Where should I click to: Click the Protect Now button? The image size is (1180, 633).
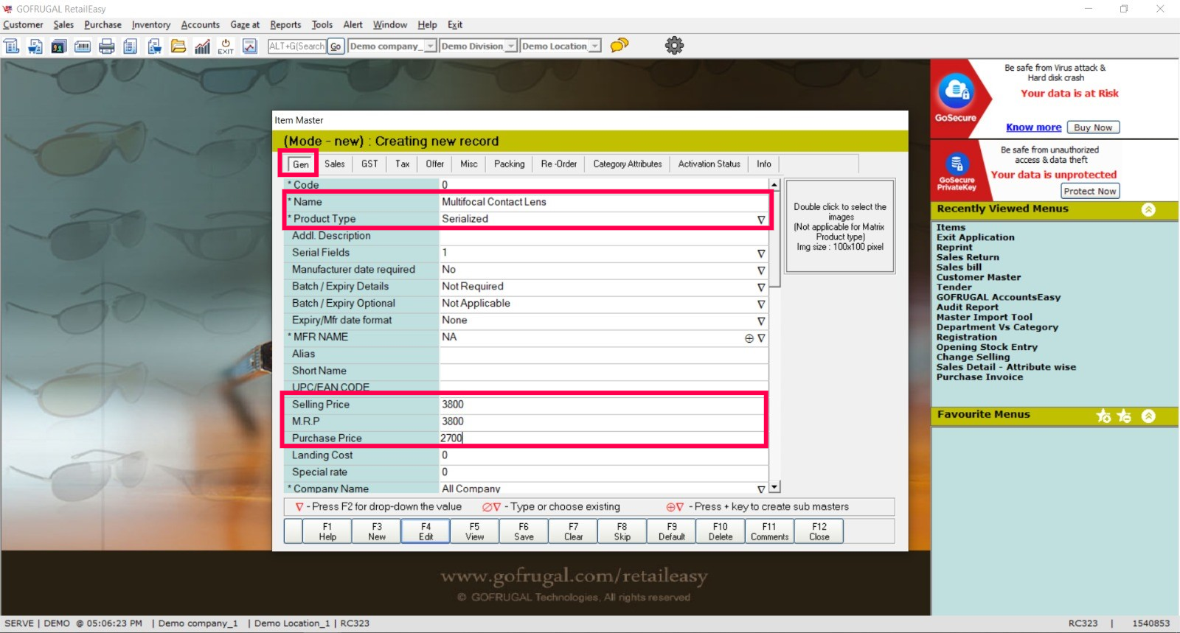click(1089, 192)
